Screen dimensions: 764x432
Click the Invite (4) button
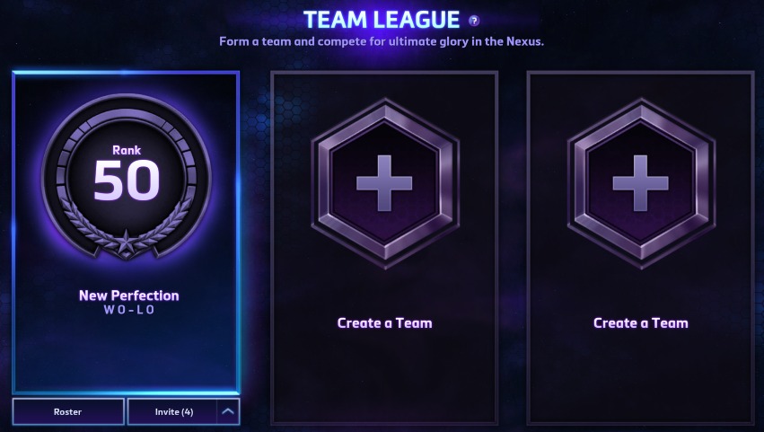pos(172,411)
